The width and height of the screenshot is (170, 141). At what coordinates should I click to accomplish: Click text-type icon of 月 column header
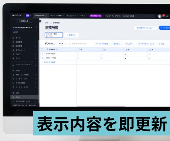pyautogui.click(x=79, y=50)
